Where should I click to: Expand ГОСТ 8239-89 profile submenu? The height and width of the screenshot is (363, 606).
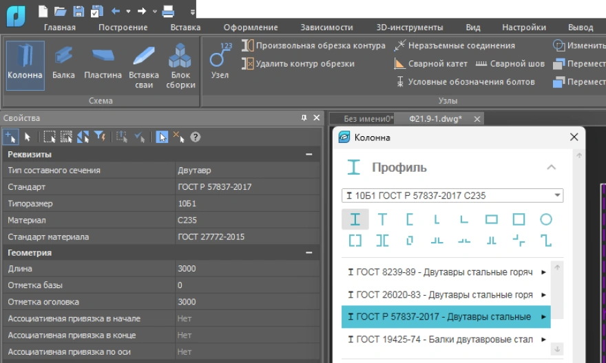tap(543, 272)
